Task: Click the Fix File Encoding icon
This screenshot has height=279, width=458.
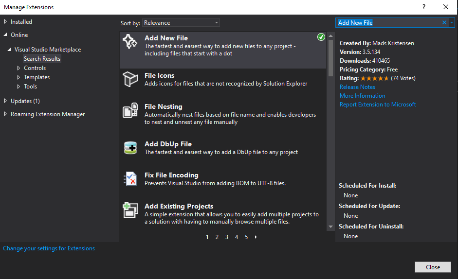Action: (130, 179)
